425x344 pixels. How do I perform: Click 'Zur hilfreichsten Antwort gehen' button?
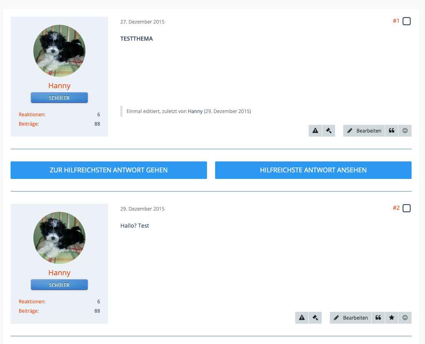109,170
